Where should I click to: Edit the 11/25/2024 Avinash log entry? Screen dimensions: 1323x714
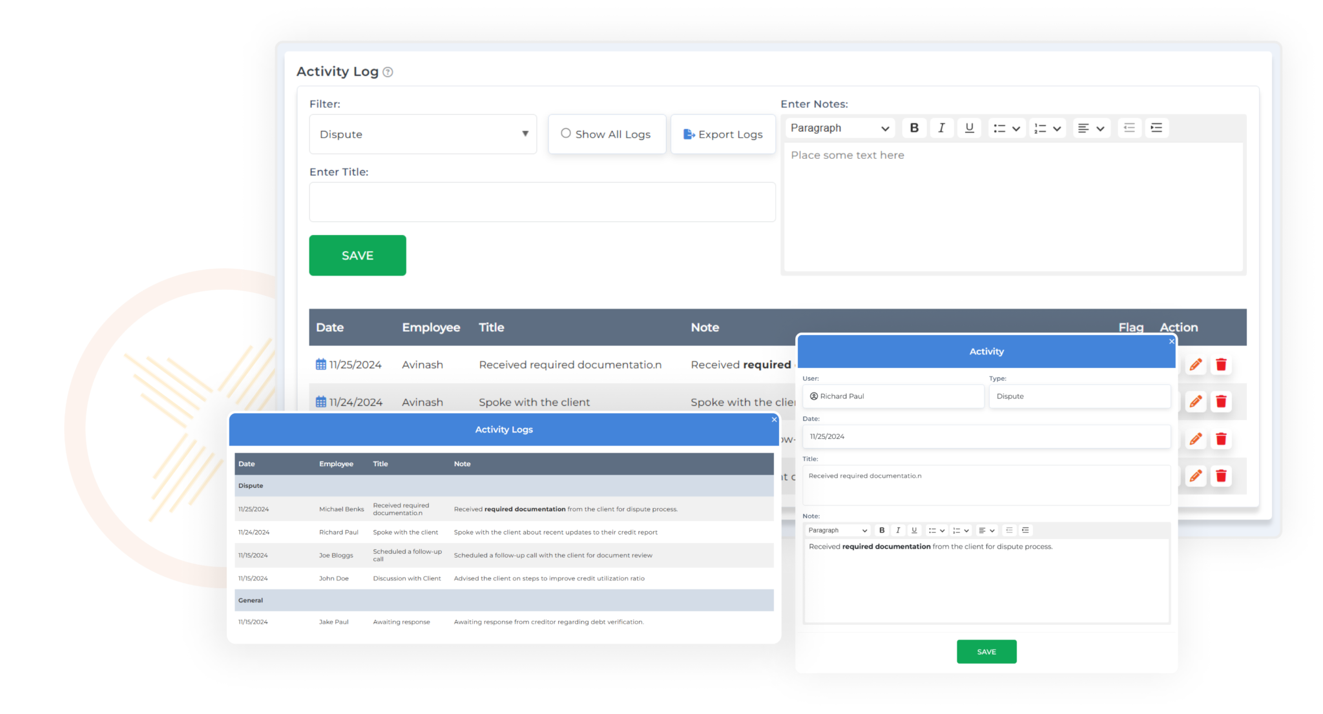(x=1195, y=364)
